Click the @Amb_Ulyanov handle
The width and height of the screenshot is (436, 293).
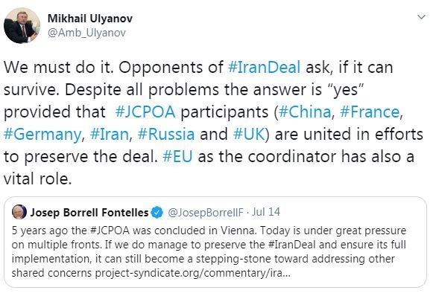pyautogui.click(x=86, y=33)
